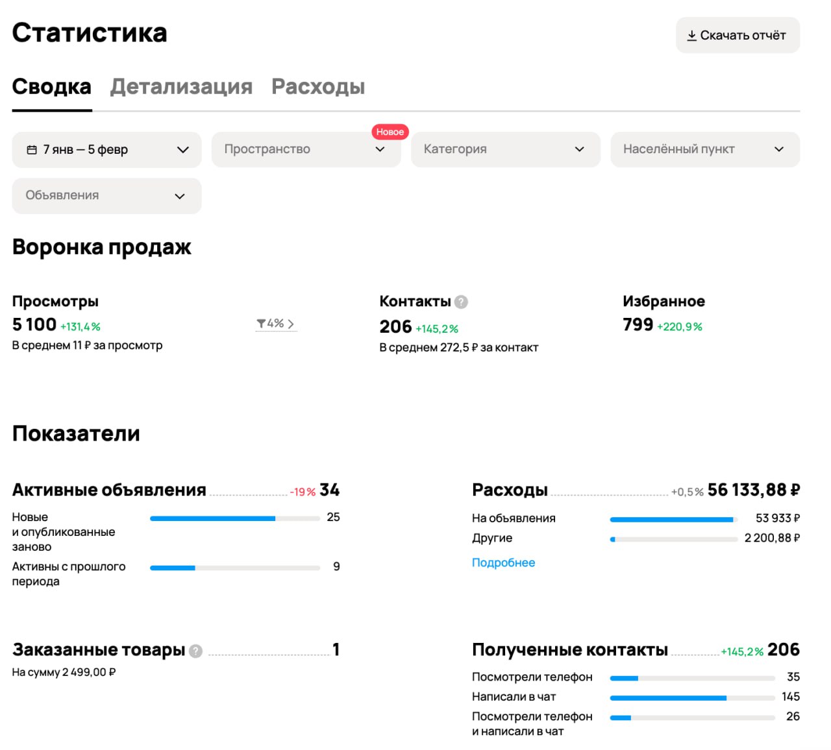Open the Категория filter dropdown
831x750 pixels.
(505, 150)
